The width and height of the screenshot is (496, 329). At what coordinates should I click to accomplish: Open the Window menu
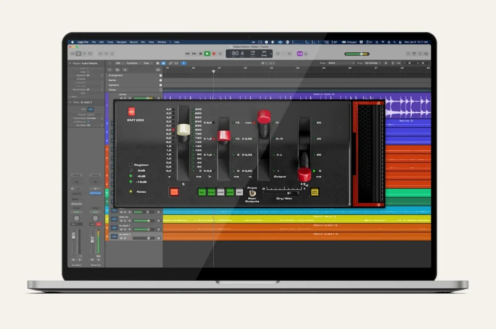coord(162,42)
